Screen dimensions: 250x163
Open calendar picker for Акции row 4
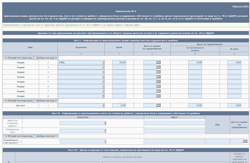coord(158,77)
